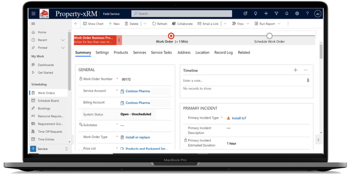Open the Related tab
Image resolution: width=351 pixels, height=176 pixels.
coord(244,53)
